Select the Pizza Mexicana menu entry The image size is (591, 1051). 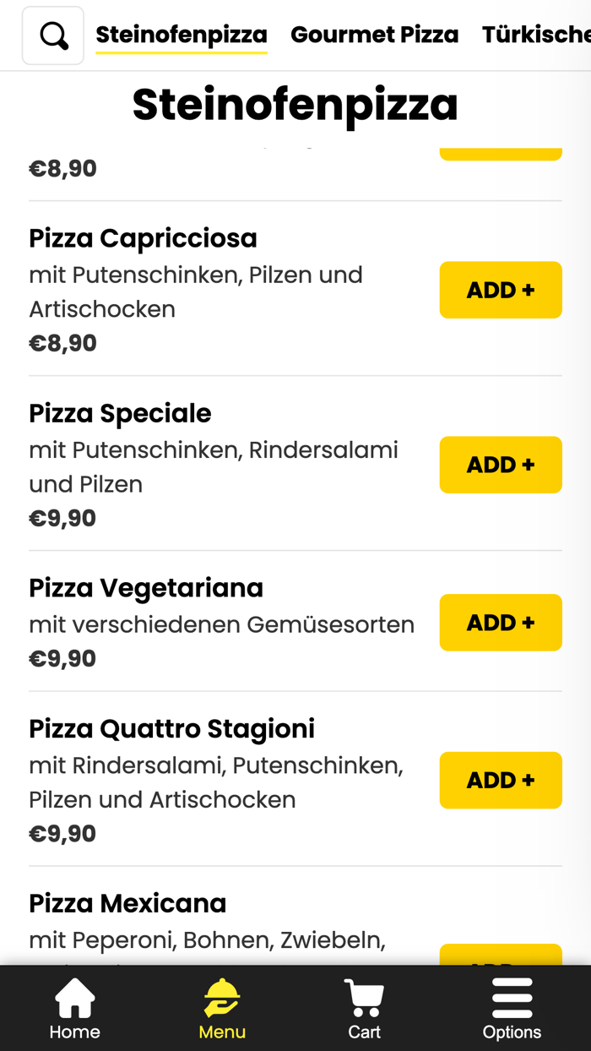(x=127, y=902)
